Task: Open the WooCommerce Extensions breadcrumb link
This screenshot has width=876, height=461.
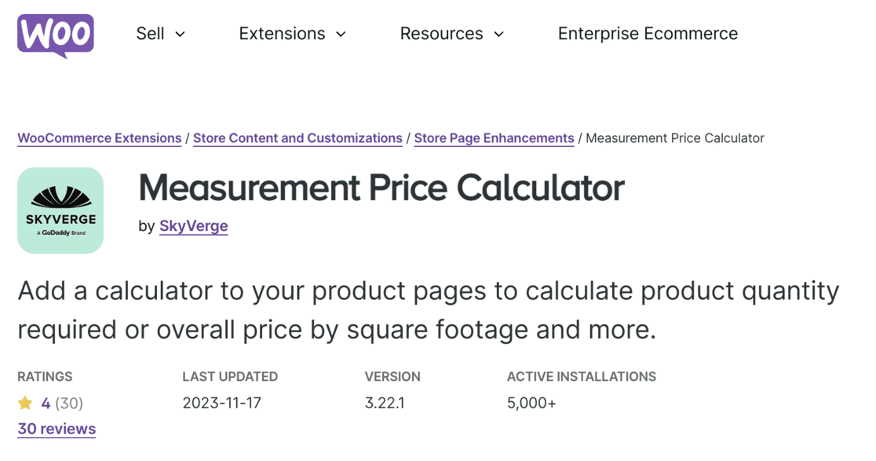Action: tap(99, 138)
